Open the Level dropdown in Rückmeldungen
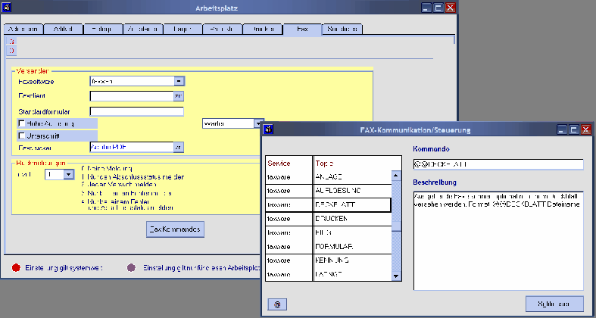596x318 pixels. [68, 174]
